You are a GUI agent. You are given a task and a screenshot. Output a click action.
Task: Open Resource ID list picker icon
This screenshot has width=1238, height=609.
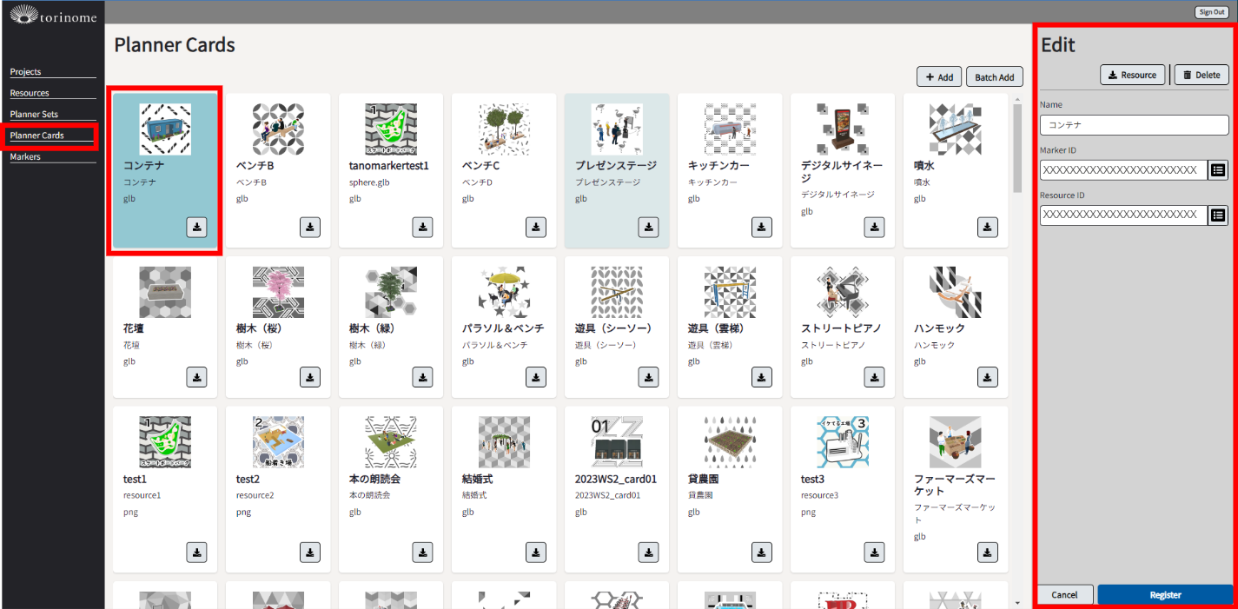1218,215
